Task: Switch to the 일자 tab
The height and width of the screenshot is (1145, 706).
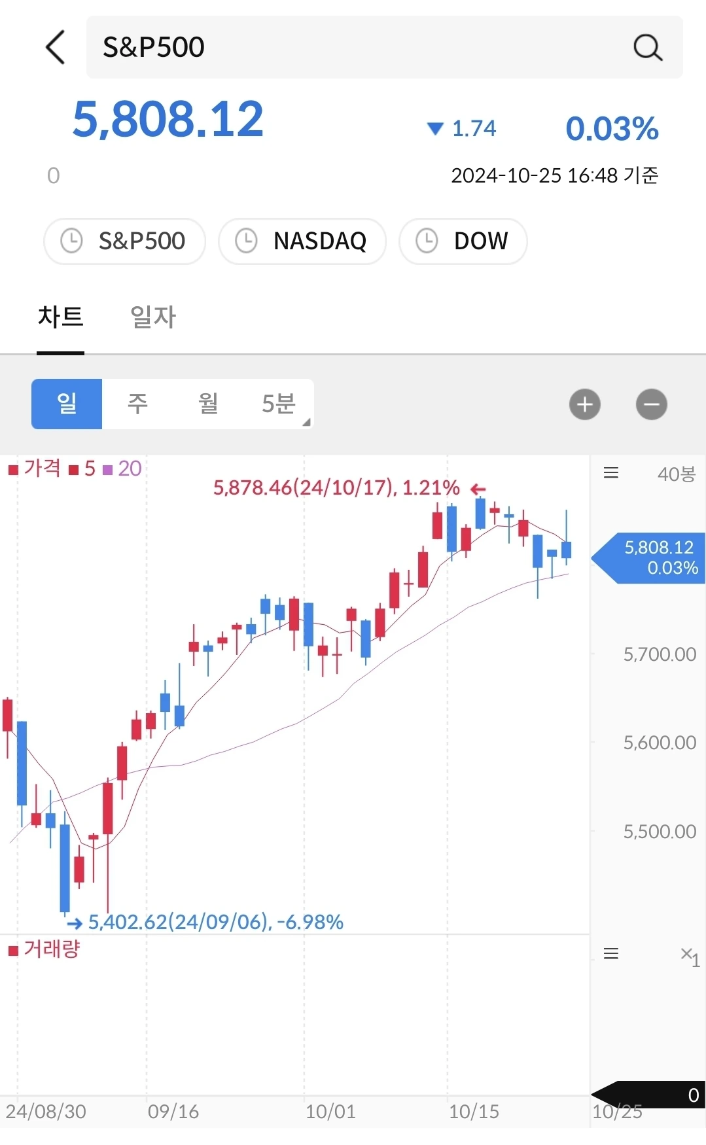Action: 153,317
